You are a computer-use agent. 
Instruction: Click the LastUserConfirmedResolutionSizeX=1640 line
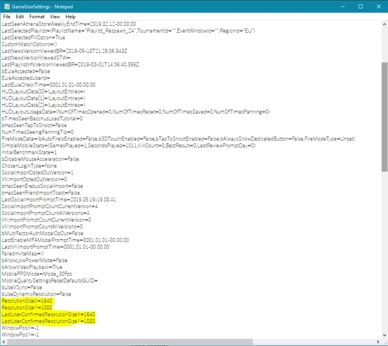48,315
